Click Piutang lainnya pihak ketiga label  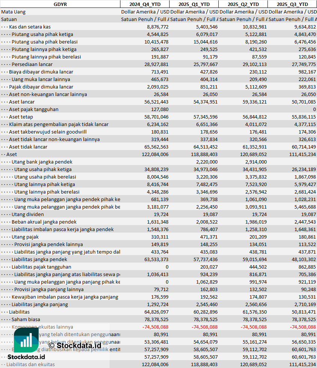[x=44, y=49]
